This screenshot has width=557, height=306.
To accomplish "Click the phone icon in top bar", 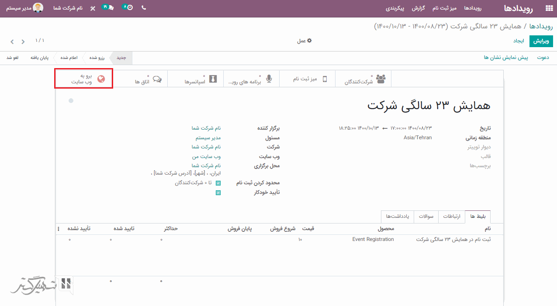I will (x=144, y=8).
